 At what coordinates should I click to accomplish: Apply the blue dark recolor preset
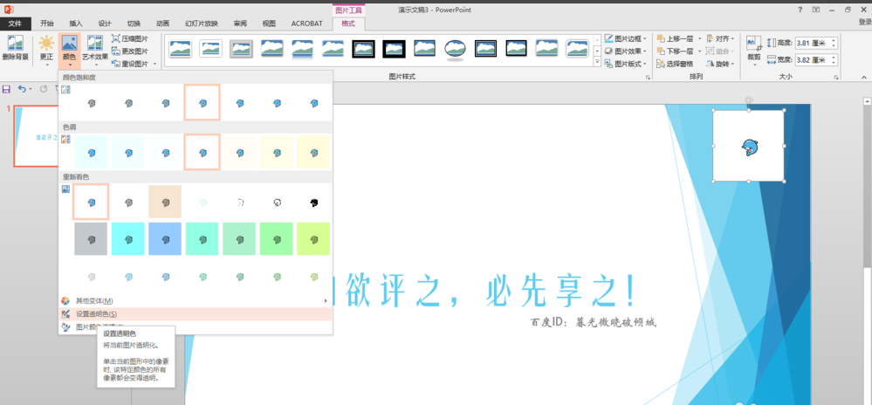coord(165,239)
